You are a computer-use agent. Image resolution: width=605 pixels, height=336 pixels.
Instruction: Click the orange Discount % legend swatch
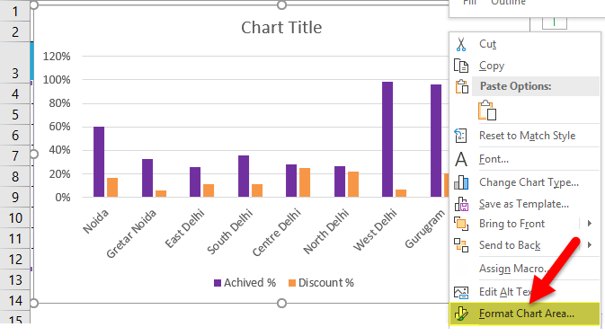coord(292,283)
